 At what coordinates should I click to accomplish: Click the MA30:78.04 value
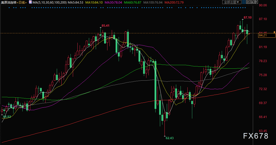pos(113,3)
